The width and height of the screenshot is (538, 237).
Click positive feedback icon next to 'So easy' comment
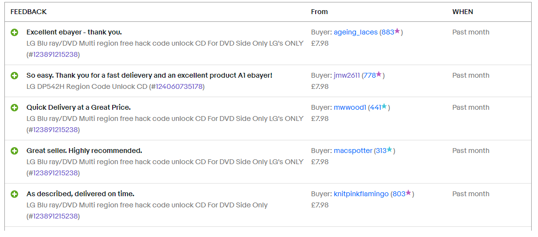pyautogui.click(x=15, y=76)
